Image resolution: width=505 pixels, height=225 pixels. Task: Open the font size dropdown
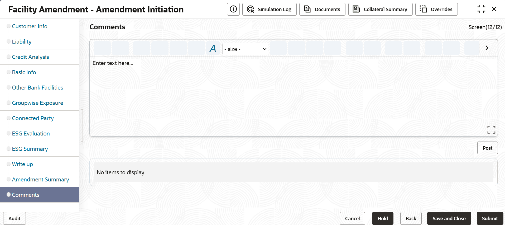245,49
